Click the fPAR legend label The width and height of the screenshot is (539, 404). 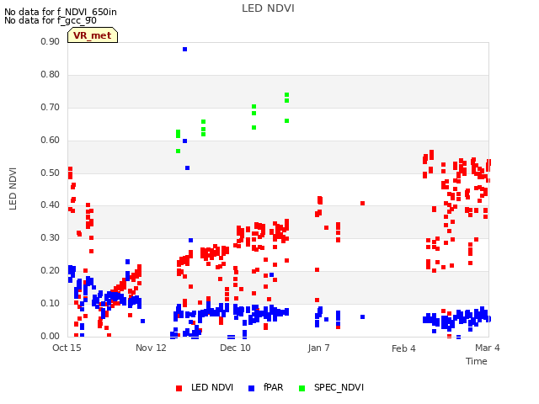pos(273,387)
